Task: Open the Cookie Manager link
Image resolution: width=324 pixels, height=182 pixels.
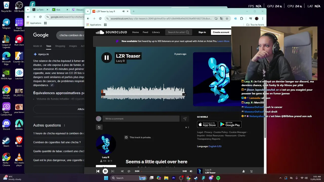Action: (x=238, y=132)
